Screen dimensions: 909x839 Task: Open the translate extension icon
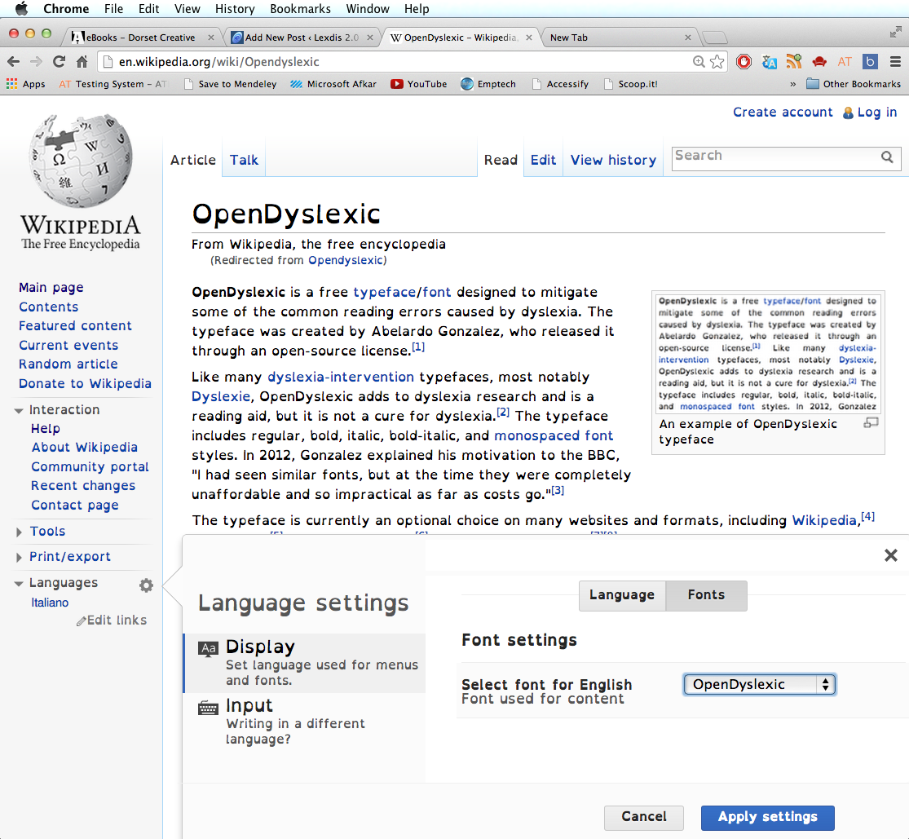pos(770,61)
